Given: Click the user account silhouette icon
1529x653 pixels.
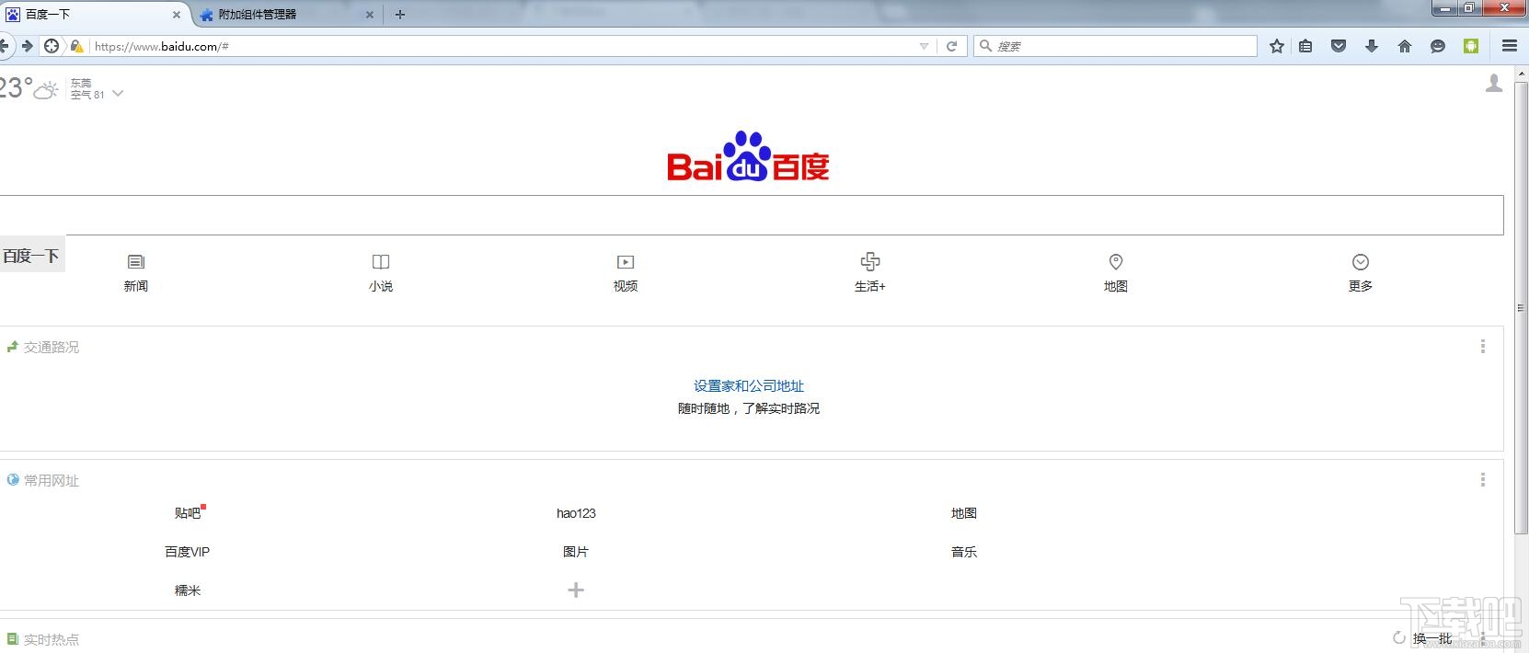Looking at the screenshot, I should click(1494, 83).
